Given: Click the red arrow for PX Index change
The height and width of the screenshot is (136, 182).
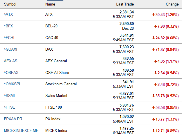Looking at the screenshot, I should point(154,119).
